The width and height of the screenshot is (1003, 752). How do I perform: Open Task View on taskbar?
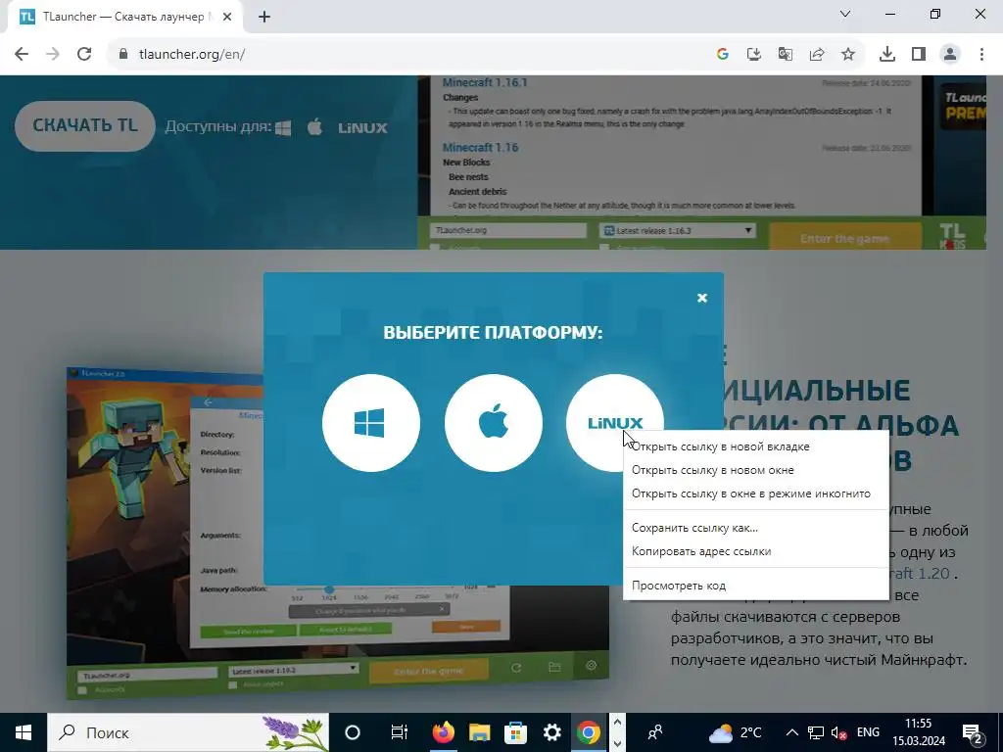pos(400,732)
